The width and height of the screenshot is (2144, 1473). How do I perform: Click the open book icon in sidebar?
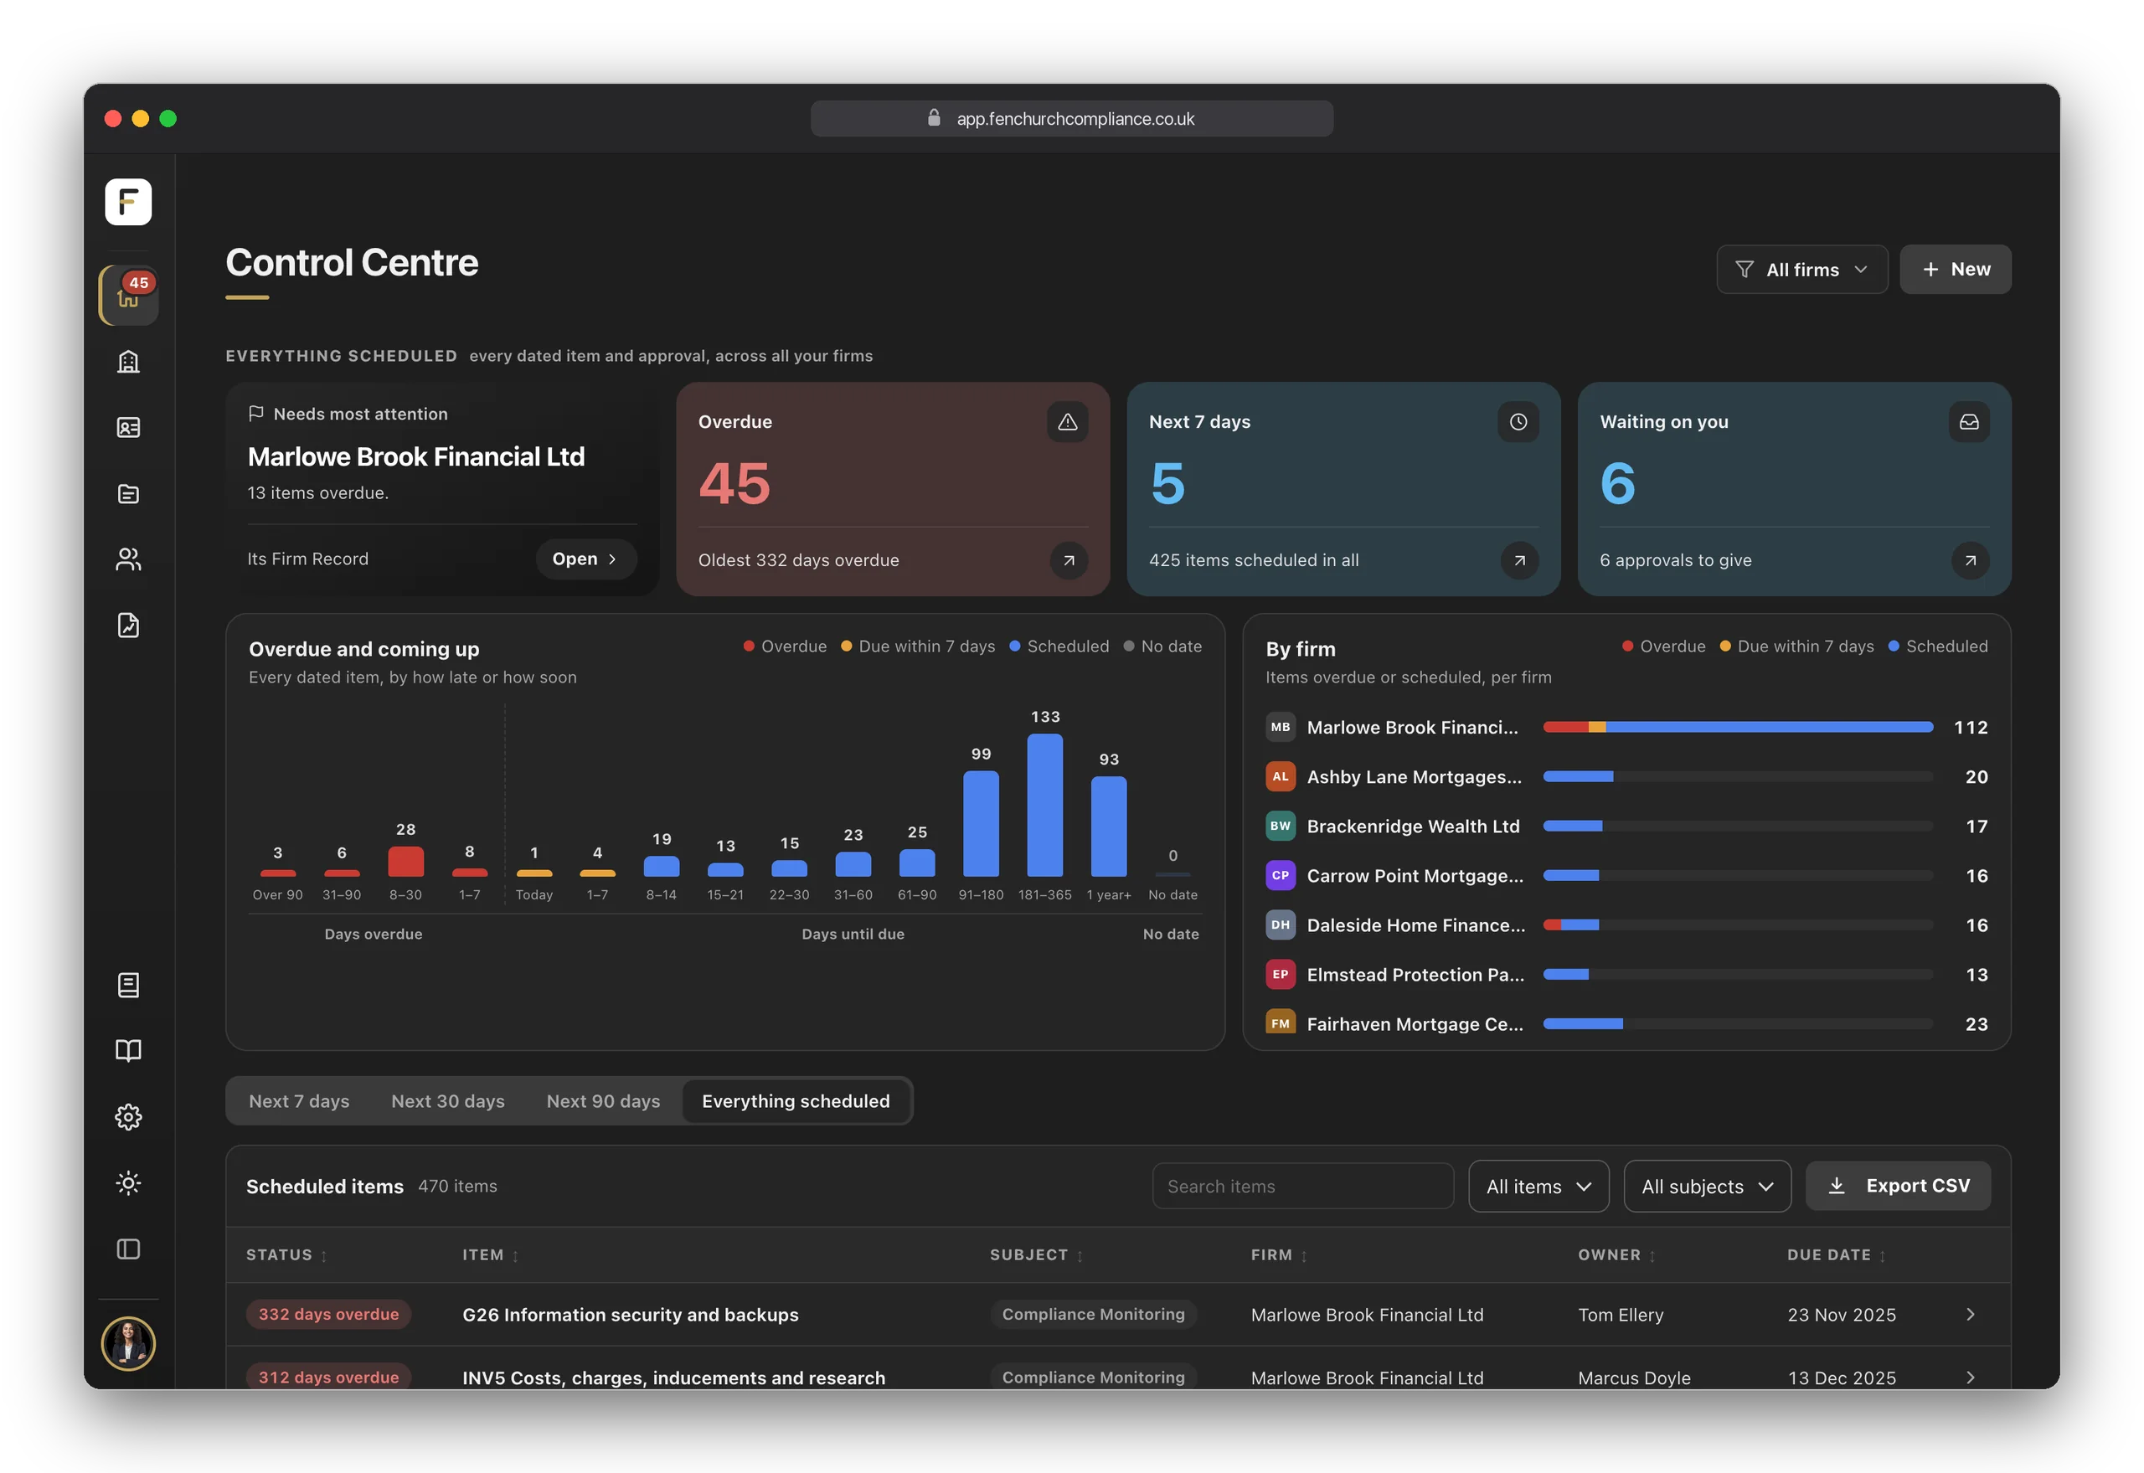pyautogui.click(x=128, y=1050)
